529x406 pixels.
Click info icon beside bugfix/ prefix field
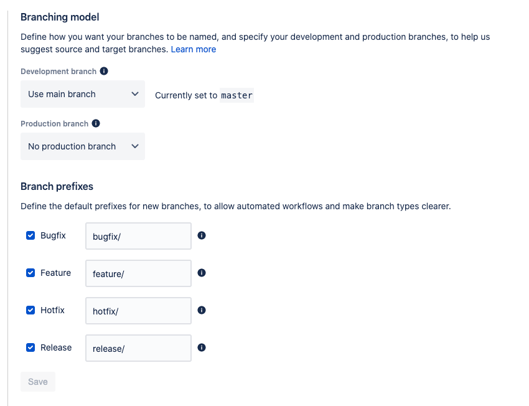[202, 235]
